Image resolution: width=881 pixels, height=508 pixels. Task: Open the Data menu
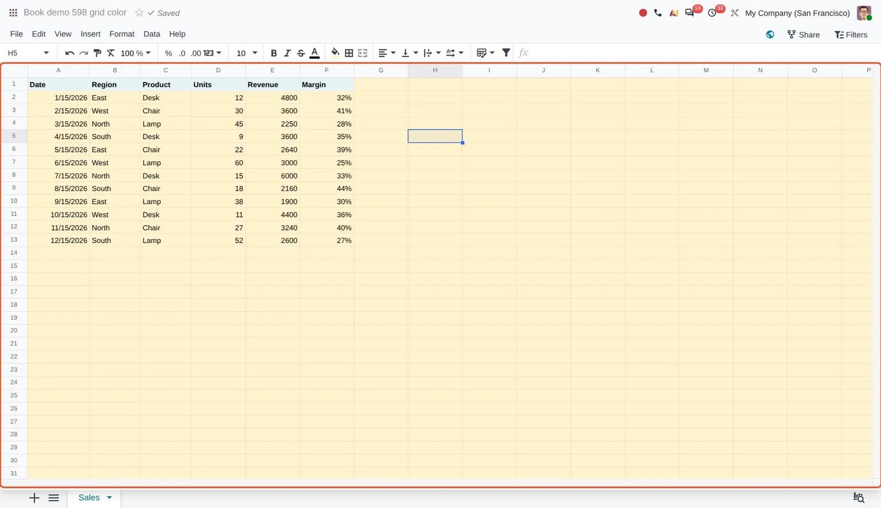point(151,34)
